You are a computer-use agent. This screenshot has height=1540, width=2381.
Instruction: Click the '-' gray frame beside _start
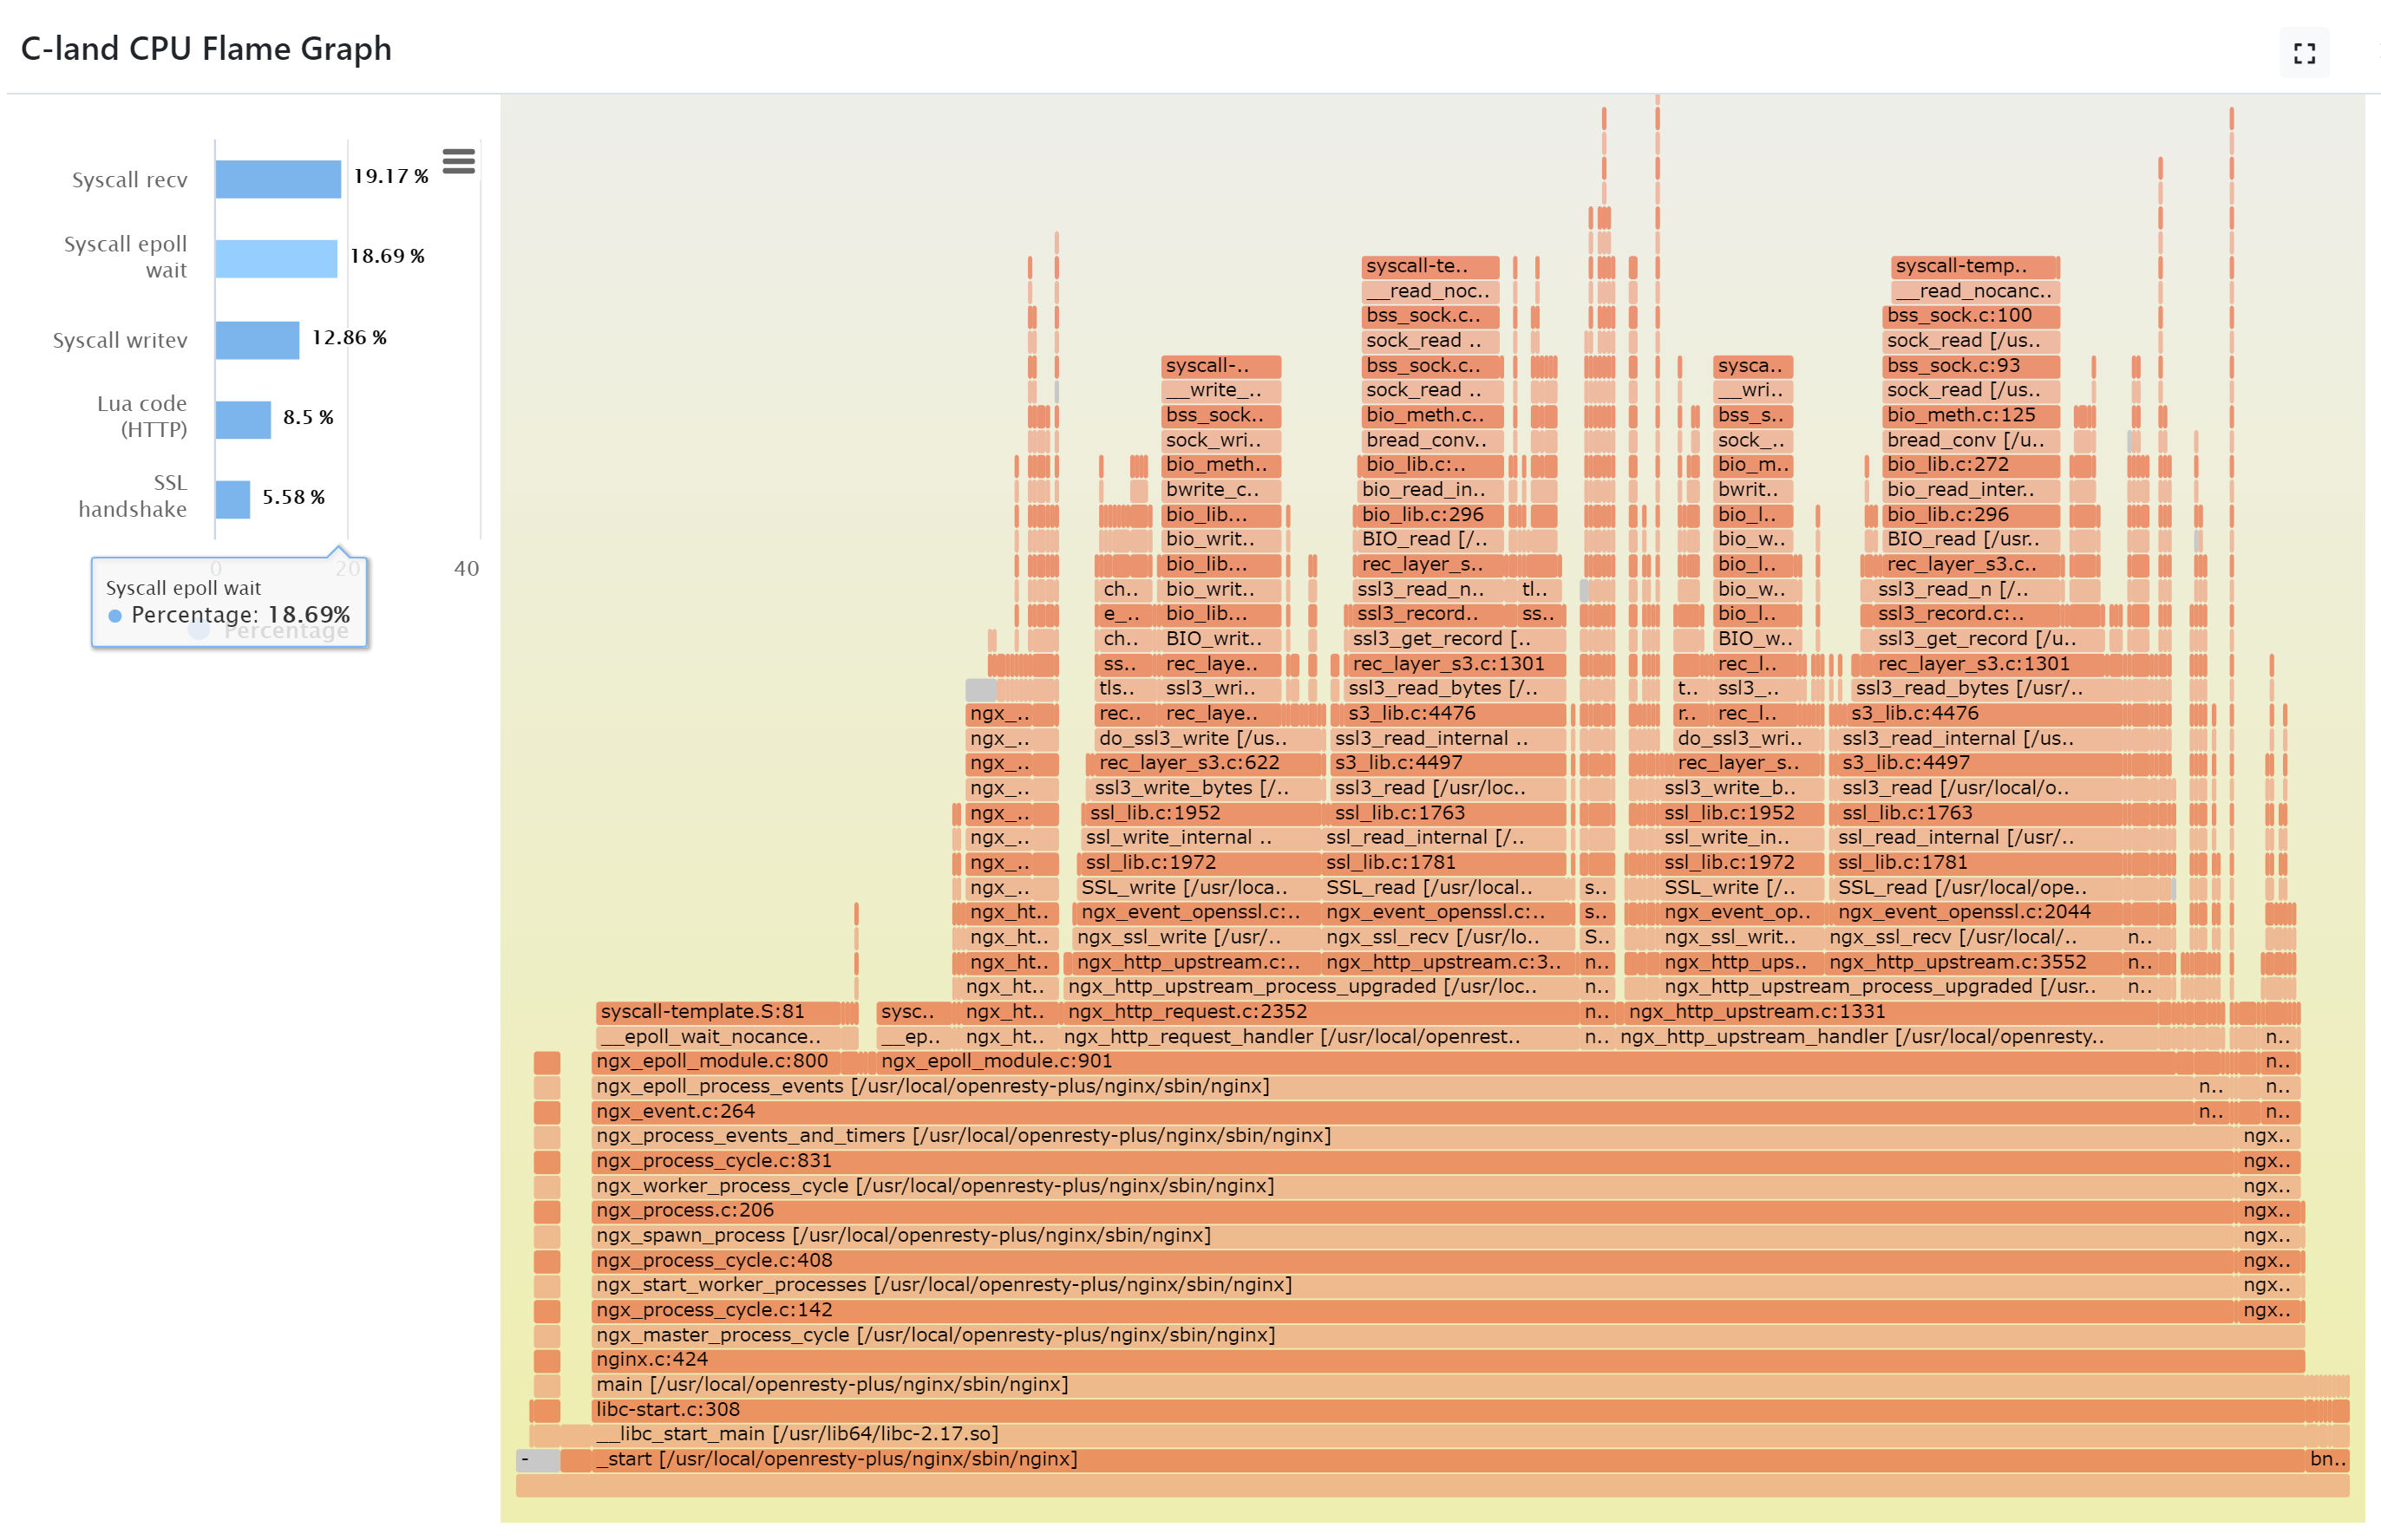click(x=537, y=1459)
